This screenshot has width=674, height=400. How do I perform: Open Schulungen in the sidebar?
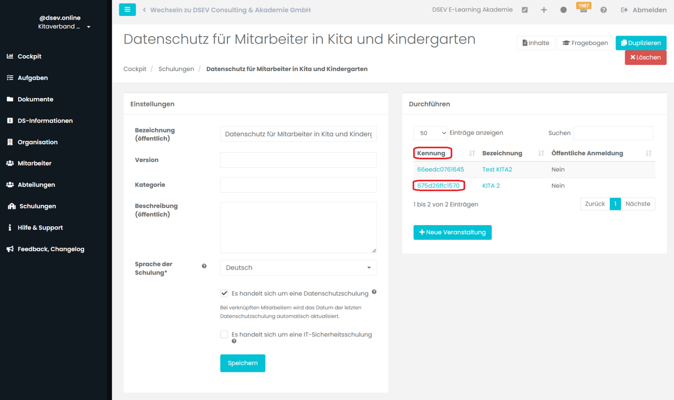coord(37,206)
